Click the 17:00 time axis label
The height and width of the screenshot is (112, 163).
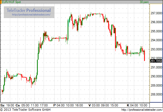44,105
